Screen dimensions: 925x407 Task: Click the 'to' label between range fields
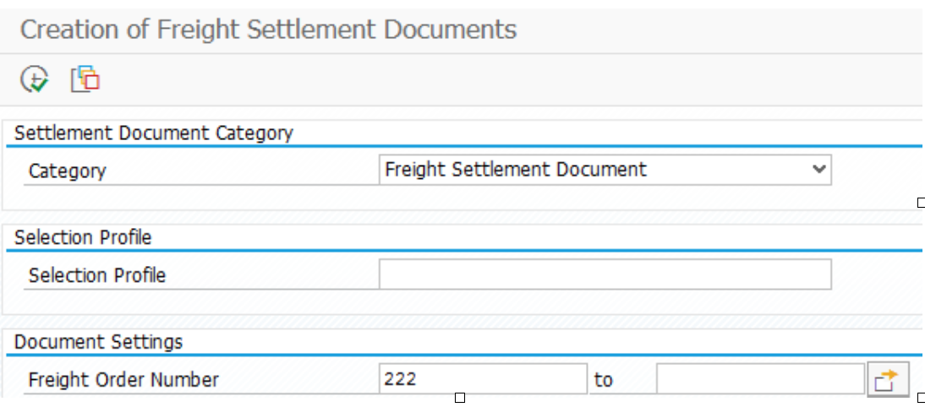(604, 380)
